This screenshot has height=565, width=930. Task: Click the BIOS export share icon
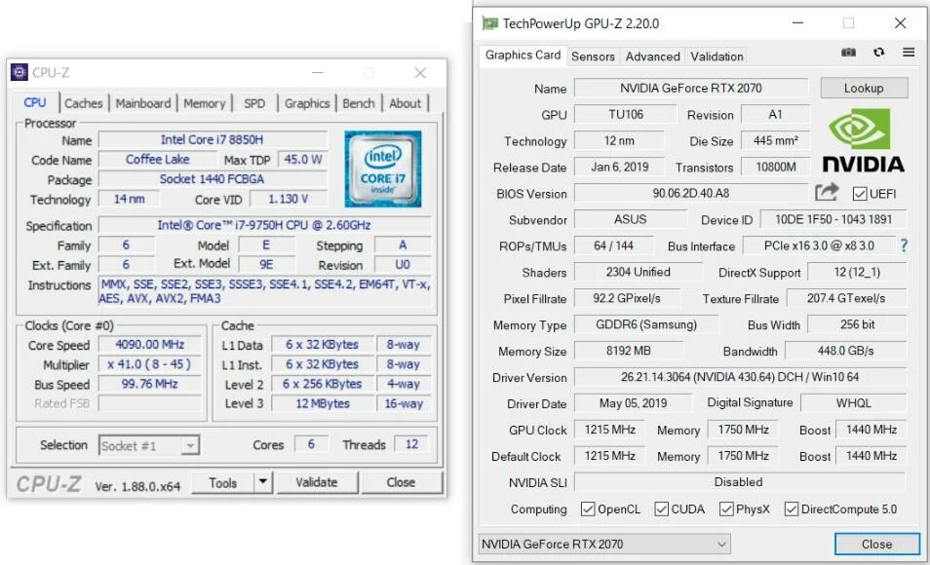[x=827, y=192]
